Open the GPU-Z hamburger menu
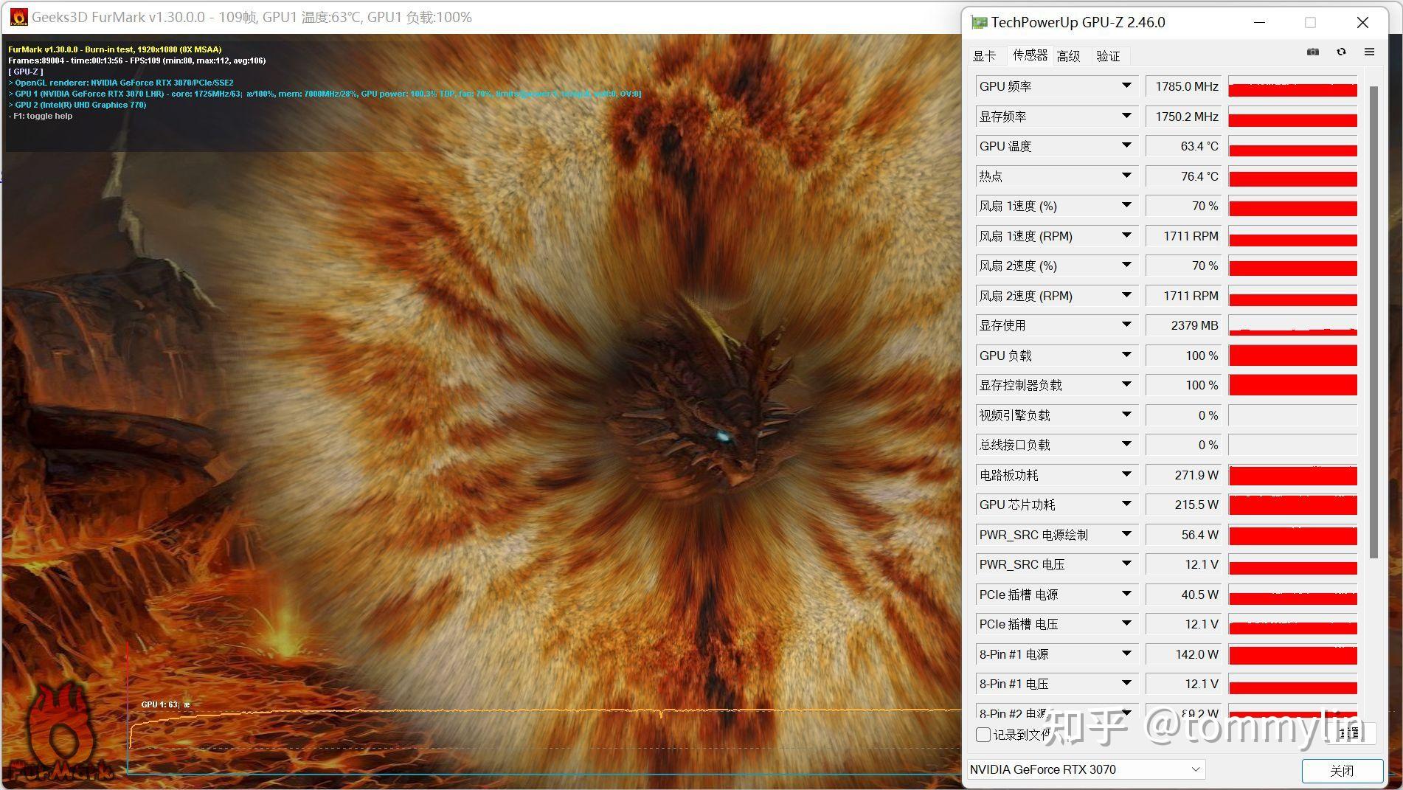Screen dimensions: 1403x790 click(x=1369, y=52)
